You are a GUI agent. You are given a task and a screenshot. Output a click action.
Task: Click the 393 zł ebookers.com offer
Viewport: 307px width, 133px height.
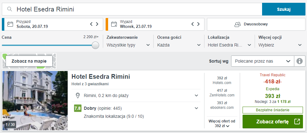tap(222, 105)
